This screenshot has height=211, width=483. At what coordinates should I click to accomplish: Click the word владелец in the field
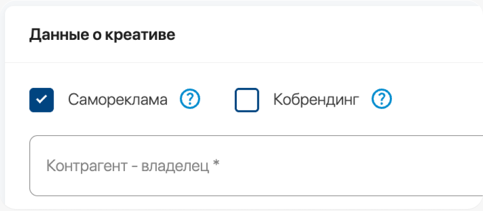pos(175,166)
